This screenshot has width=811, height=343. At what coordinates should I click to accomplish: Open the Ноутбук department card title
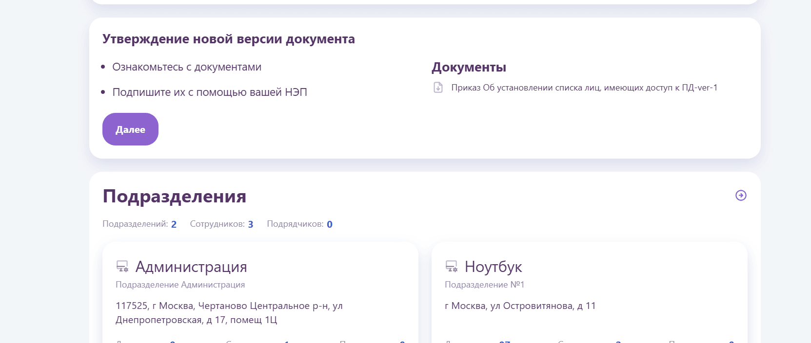tap(493, 267)
